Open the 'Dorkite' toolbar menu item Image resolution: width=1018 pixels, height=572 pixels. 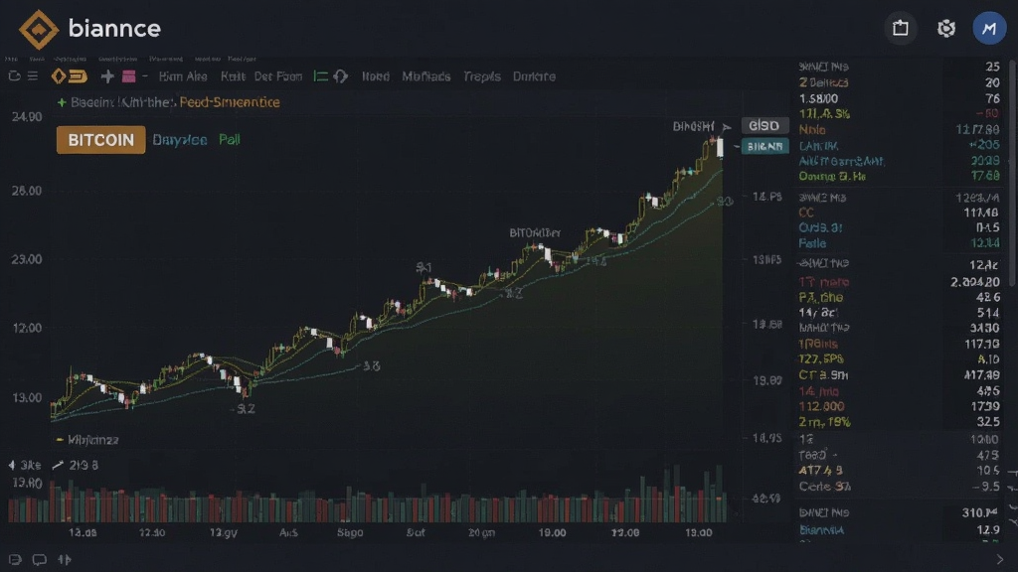(534, 76)
